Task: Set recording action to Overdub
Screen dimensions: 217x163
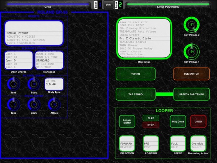Action: point(198,143)
